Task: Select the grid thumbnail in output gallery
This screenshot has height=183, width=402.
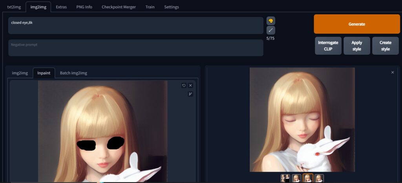Action: pos(285,178)
